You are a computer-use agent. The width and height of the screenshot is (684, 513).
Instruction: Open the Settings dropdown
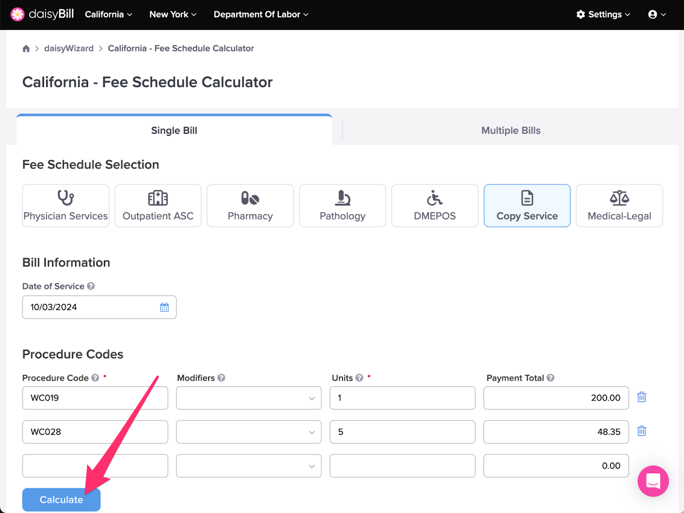point(603,15)
